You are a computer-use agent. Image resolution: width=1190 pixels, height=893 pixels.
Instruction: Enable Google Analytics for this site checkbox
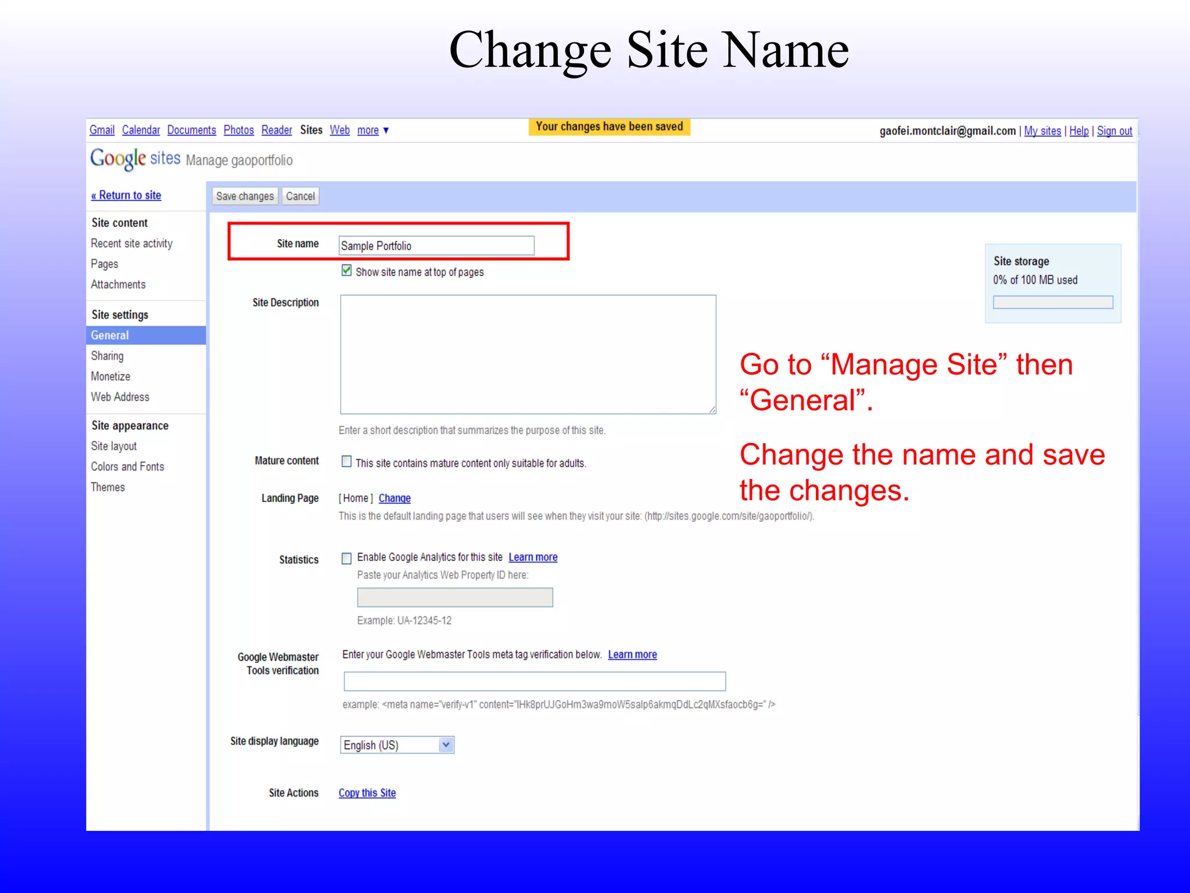coord(347,558)
